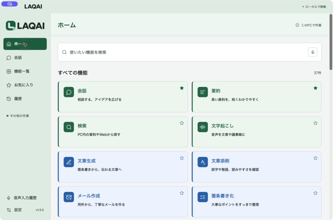333x220 pixels.
Task: Click the purple screen icon in the title bar
Action: point(9,4)
